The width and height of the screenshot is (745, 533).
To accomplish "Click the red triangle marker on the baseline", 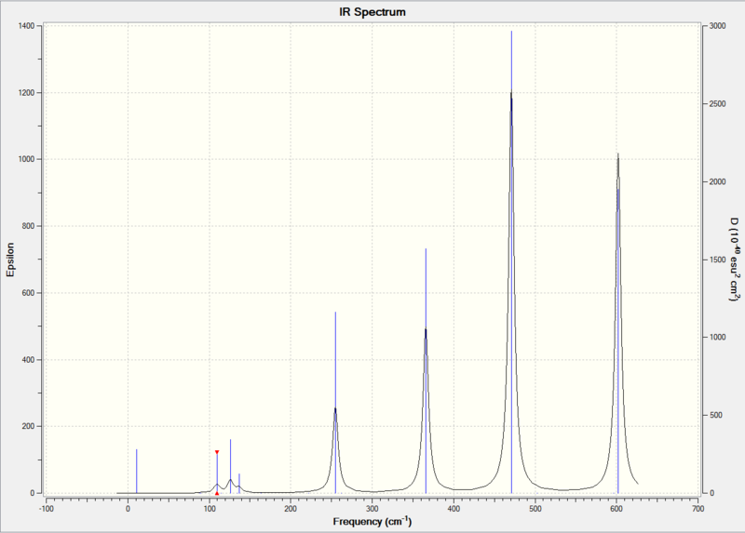I will tap(217, 493).
